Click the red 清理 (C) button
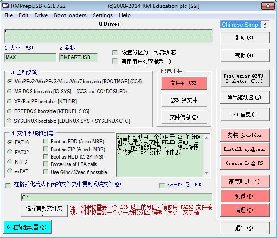The width and height of the screenshot is (277, 238). [x=245, y=210]
